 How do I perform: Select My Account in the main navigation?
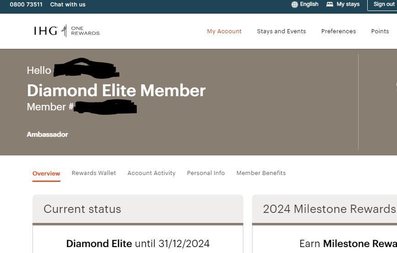click(x=224, y=31)
